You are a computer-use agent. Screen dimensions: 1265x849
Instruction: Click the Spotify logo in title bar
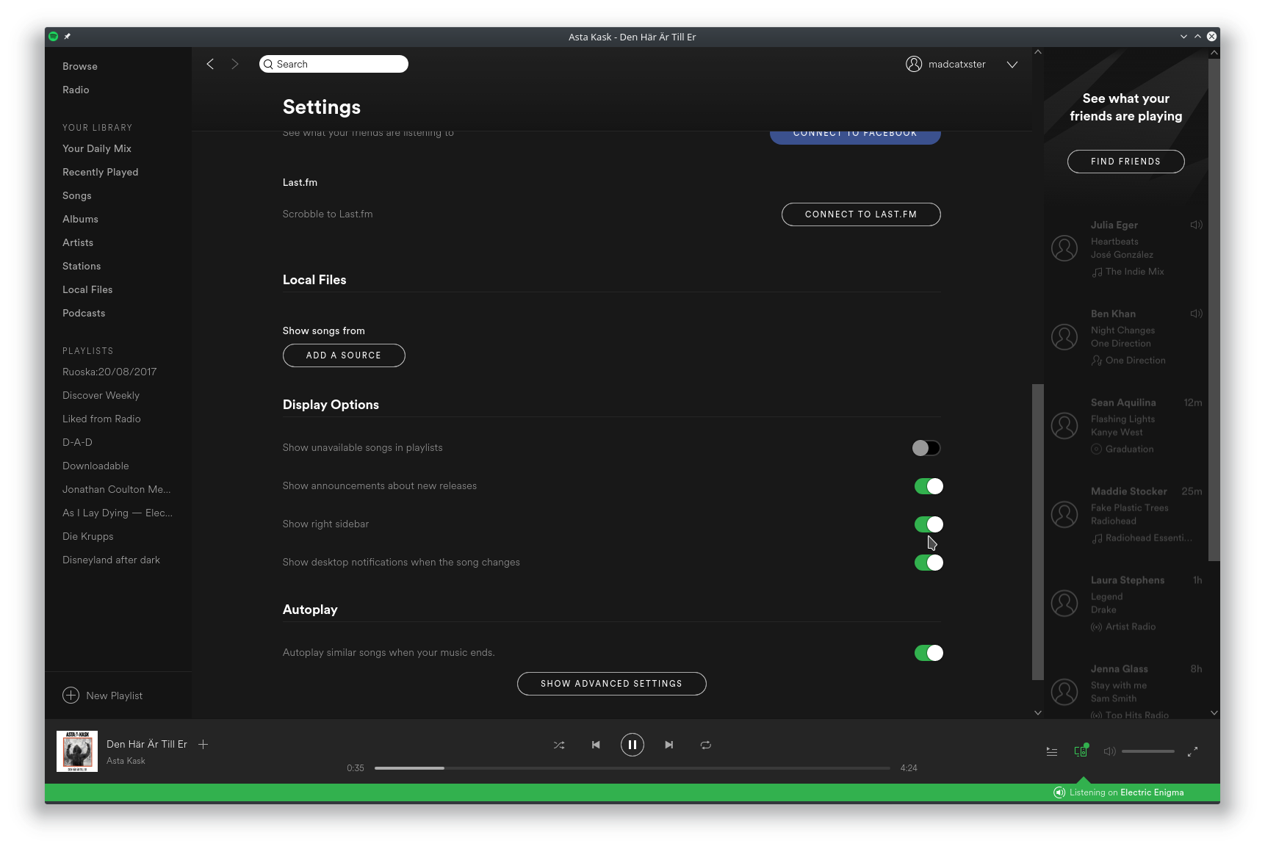coord(53,36)
